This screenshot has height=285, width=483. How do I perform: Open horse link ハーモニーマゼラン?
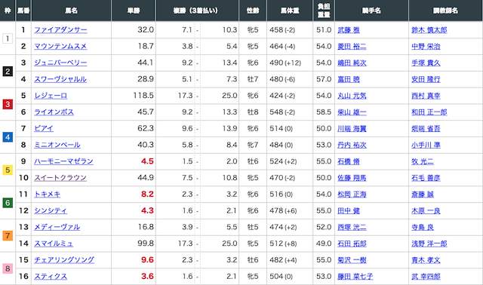pos(63,161)
